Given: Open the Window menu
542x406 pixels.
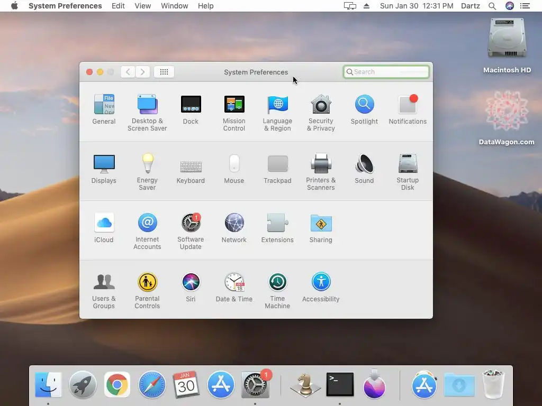Looking at the screenshot, I should [175, 6].
